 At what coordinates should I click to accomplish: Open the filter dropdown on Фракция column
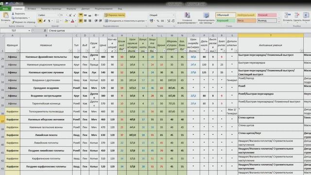[18, 51]
